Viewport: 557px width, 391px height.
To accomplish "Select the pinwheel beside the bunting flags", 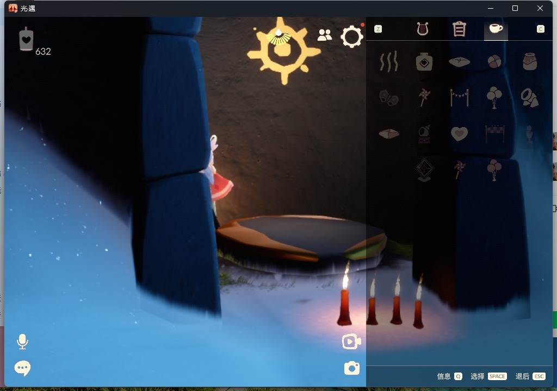I will [424, 98].
